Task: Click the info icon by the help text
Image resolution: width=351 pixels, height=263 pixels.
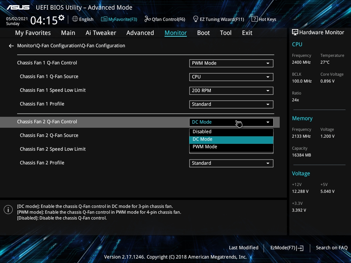Action: tap(8, 210)
